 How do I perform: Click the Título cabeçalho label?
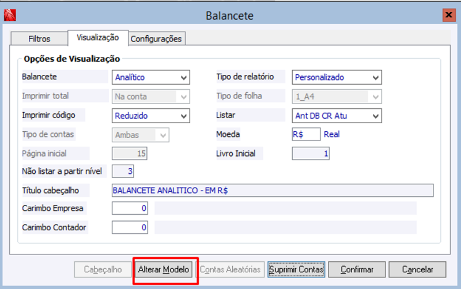point(50,191)
